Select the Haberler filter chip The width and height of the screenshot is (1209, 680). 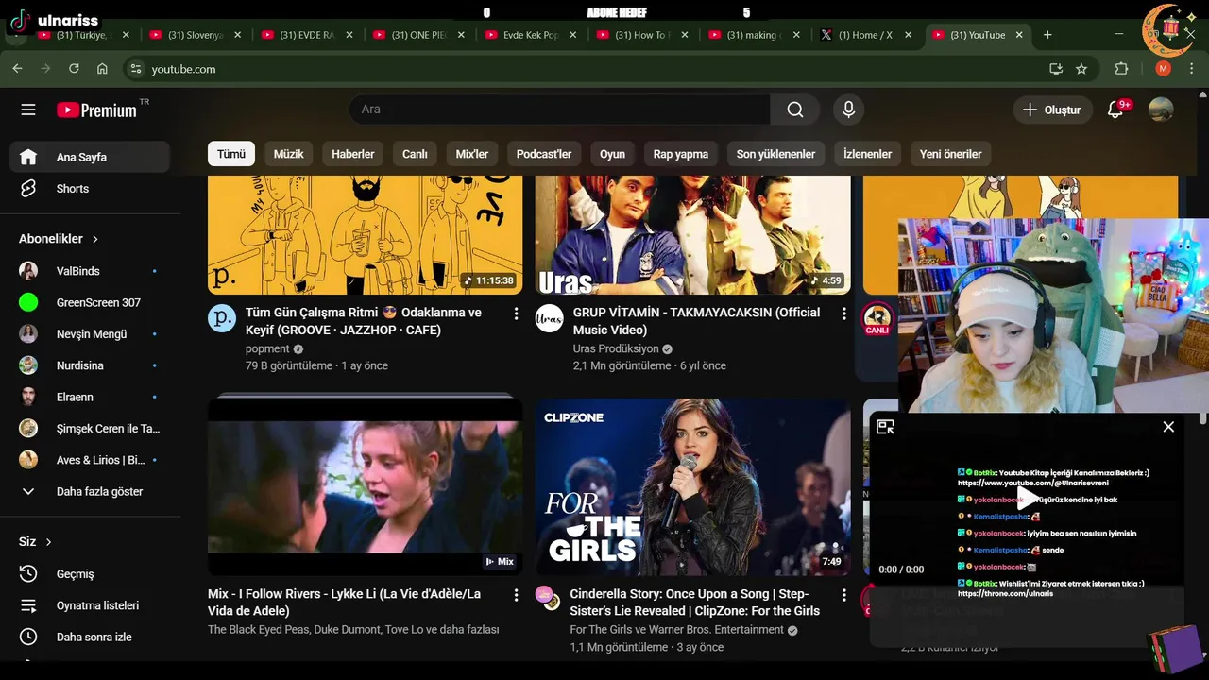(353, 154)
